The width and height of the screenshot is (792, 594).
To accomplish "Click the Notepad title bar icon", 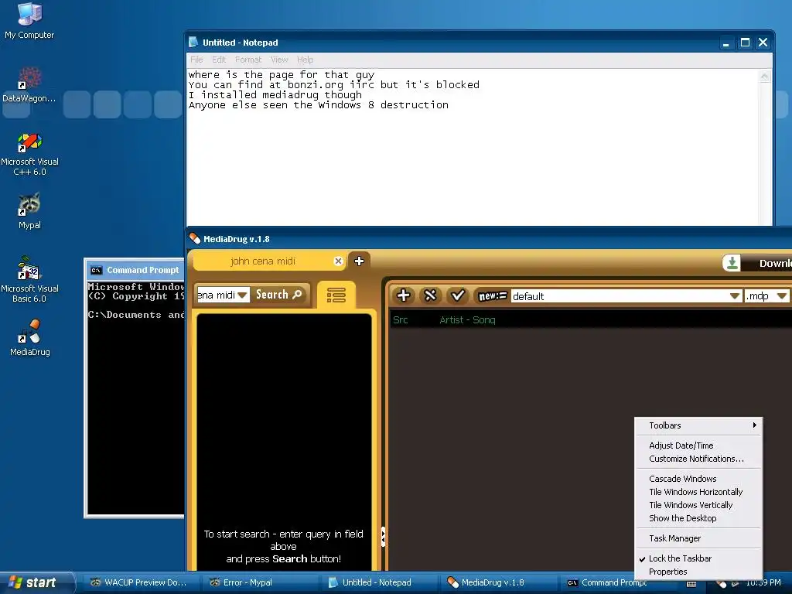I will (x=193, y=42).
